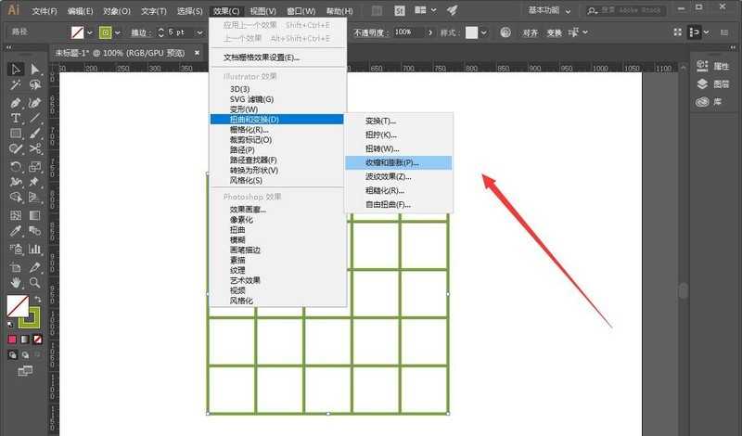Select the Line Segment tool
Viewport: 742px width, 436px height.
34,118
